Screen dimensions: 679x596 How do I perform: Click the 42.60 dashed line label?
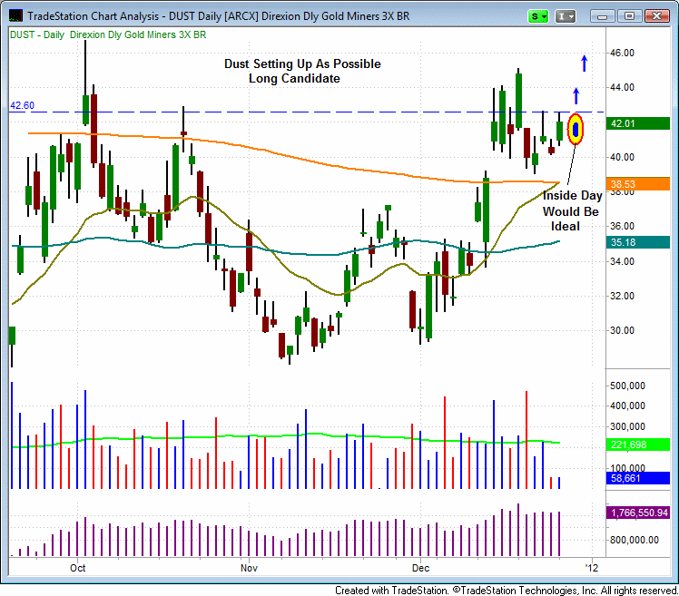22,105
